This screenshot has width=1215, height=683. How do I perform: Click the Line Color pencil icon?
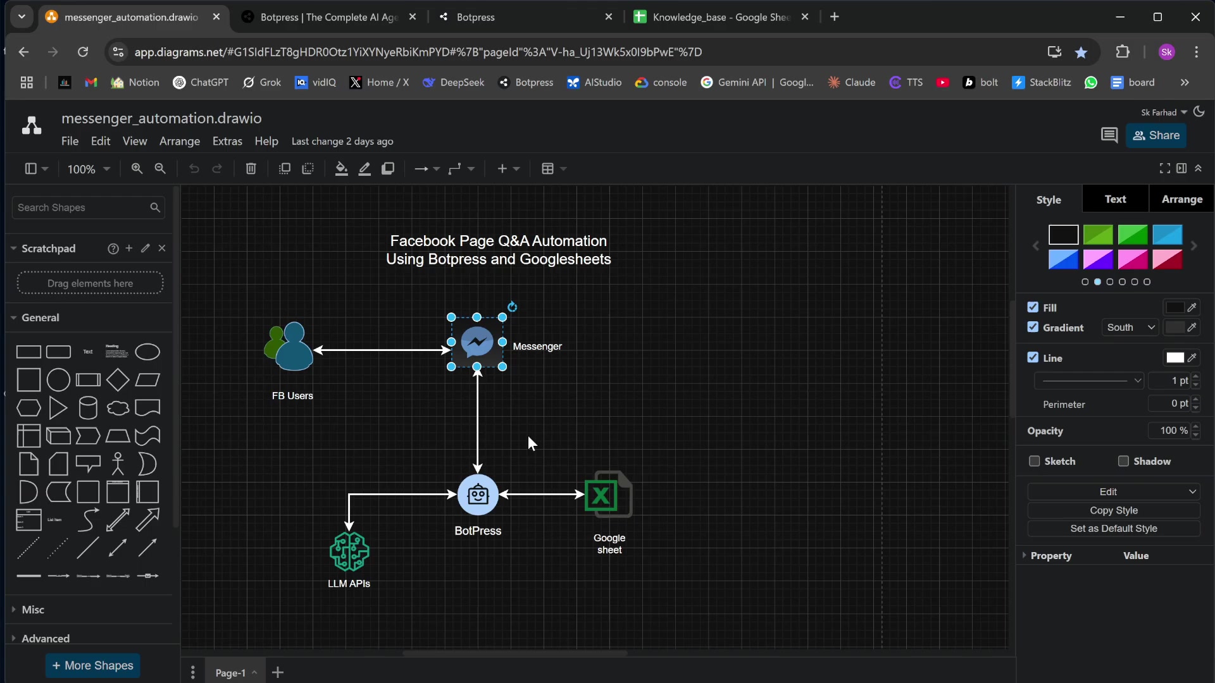pos(364,168)
